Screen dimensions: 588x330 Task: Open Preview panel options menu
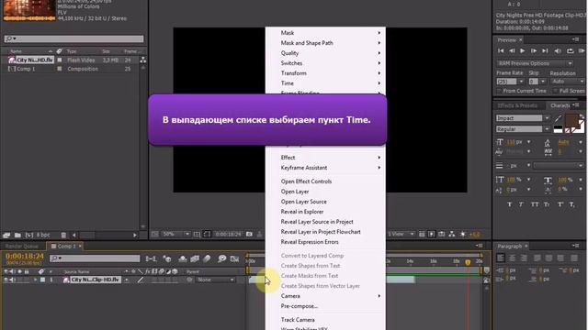[x=576, y=39]
